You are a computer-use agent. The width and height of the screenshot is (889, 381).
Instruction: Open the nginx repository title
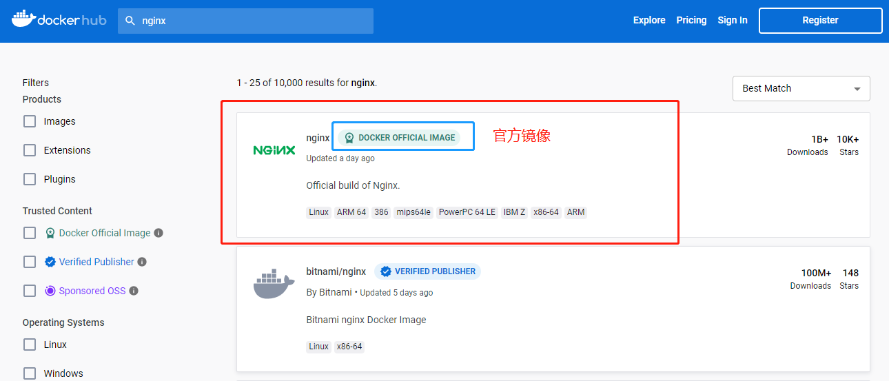318,138
